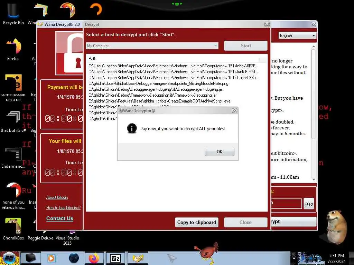This screenshot has height=265, width=354.
Task: Click the orange swirl desktop icon at top
Action: point(67,10)
